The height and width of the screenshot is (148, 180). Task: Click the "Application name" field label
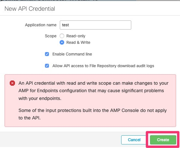tap(41, 25)
